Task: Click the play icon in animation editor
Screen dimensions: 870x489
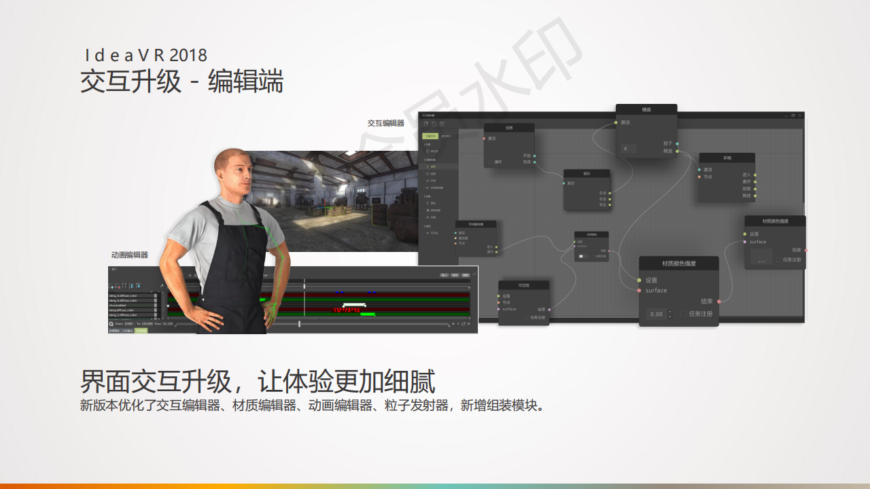Action: coord(458,324)
